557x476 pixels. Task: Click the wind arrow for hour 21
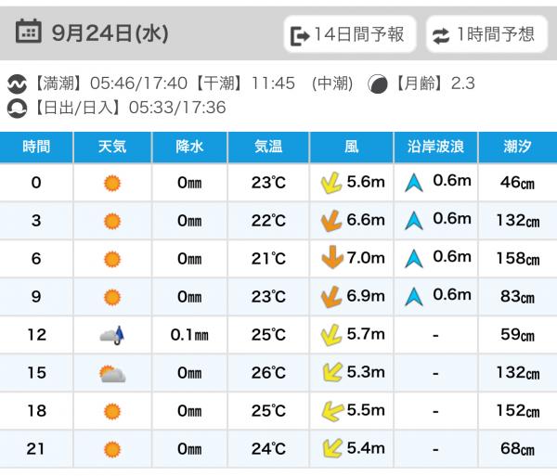tap(331, 450)
